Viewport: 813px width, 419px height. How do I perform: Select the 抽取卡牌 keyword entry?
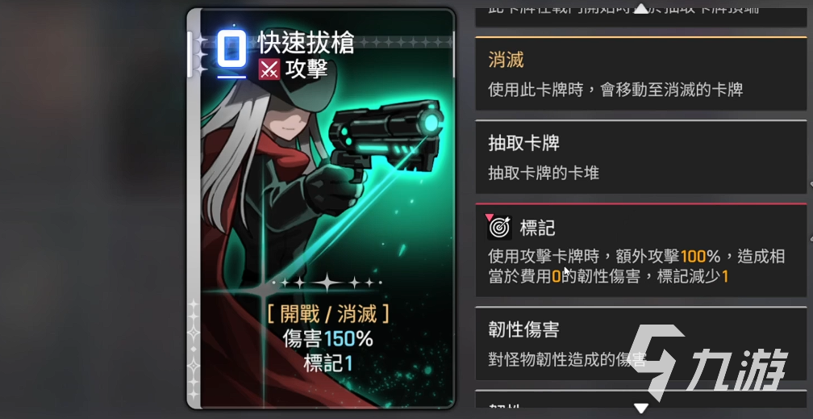[641, 157]
